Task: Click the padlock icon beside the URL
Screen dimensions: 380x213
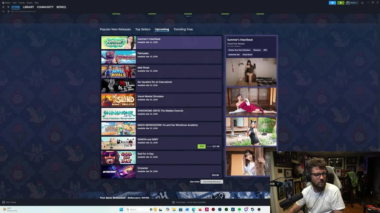Action: [8, 11]
